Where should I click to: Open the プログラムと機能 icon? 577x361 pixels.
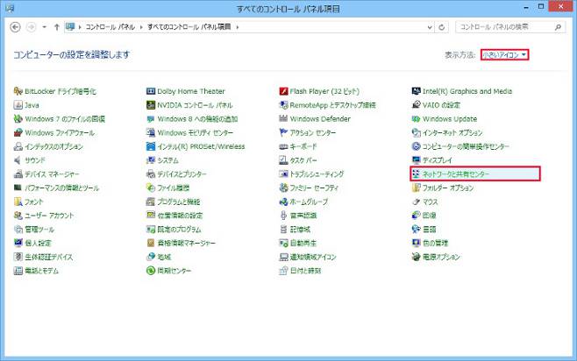coord(151,202)
